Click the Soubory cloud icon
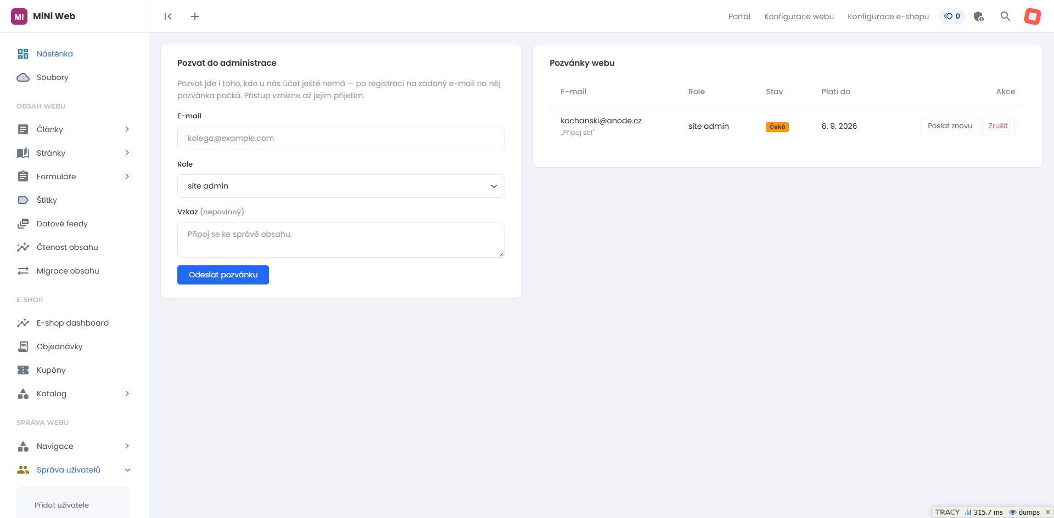The height and width of the screenshot is (518, 1054). point(23,77)
